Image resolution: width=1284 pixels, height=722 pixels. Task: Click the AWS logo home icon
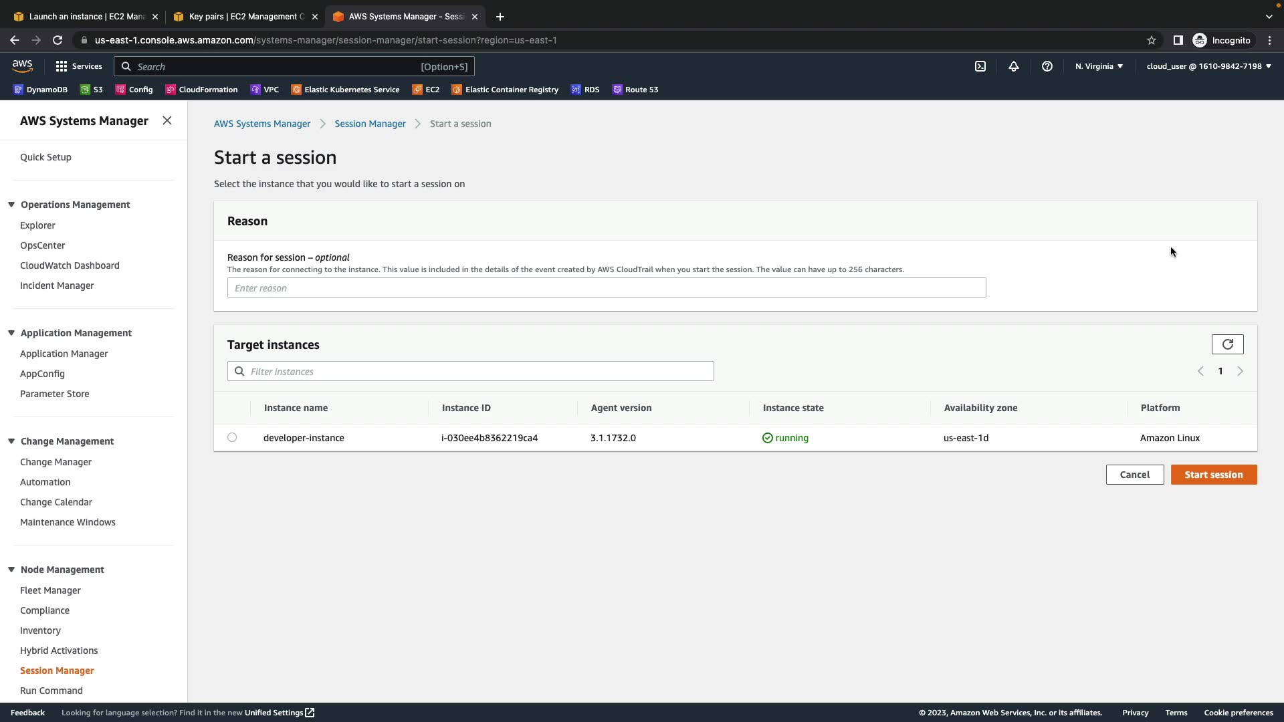[22, 66]
